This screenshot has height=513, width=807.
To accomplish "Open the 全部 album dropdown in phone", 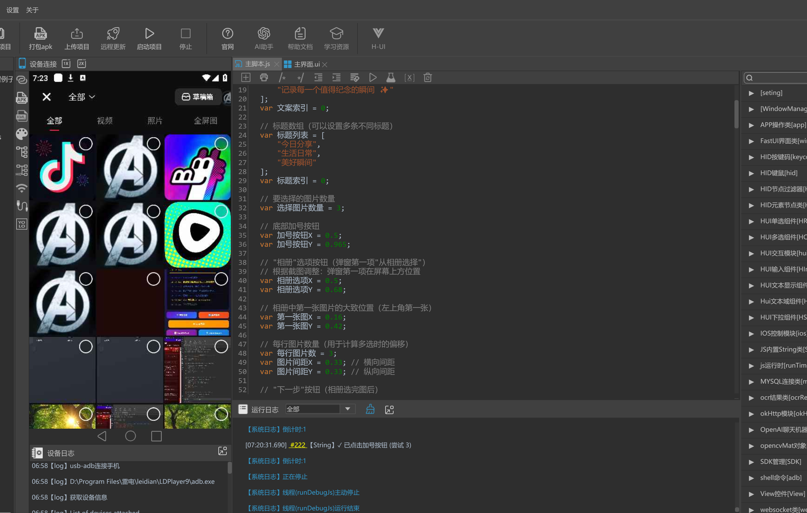I will pyautogui.click(x=82, y=97).
